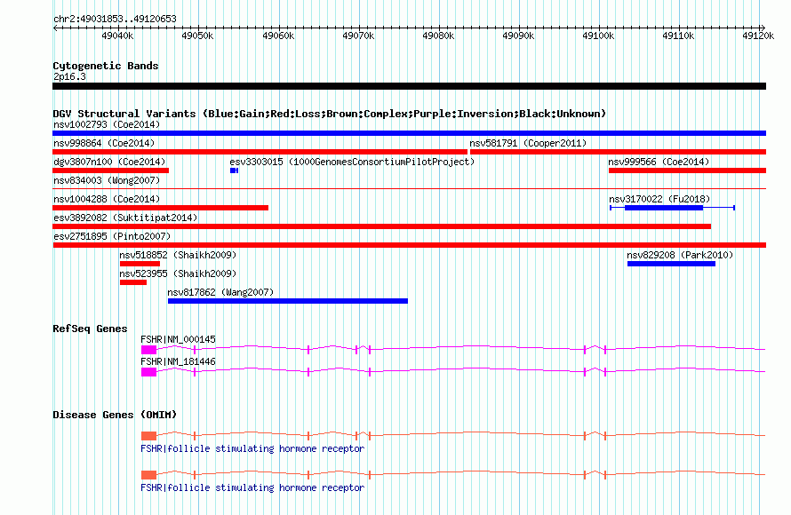
Task: Click the nsv523955 (Shaikh2009) label
Action: [x=178, y=273]
